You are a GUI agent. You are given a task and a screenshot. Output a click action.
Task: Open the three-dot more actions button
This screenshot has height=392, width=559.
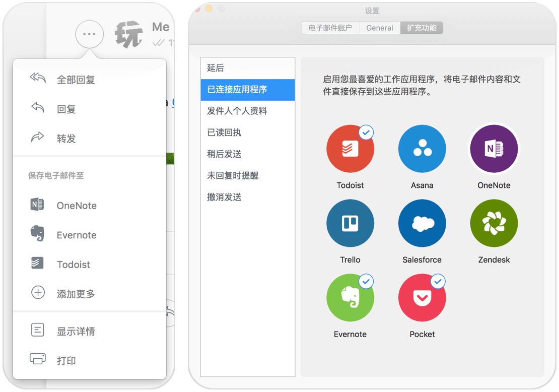[89, 34]
